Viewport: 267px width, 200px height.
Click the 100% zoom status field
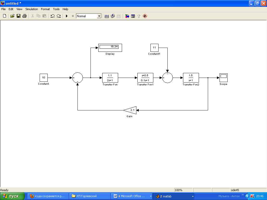[x=183, y=190]
